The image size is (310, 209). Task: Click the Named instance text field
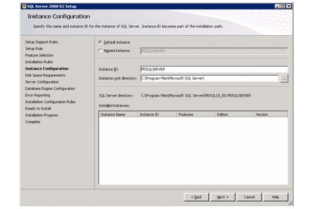click(x=214, y=51)
